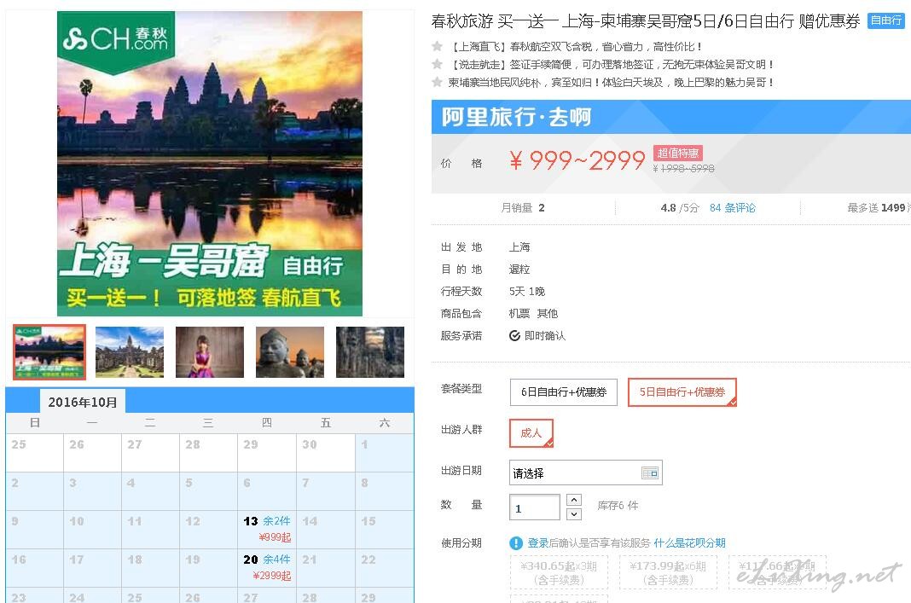View the stone face statue thumbnail
Image resolution: width=911 pixels, height=603 pixels.
pos(290,352)
